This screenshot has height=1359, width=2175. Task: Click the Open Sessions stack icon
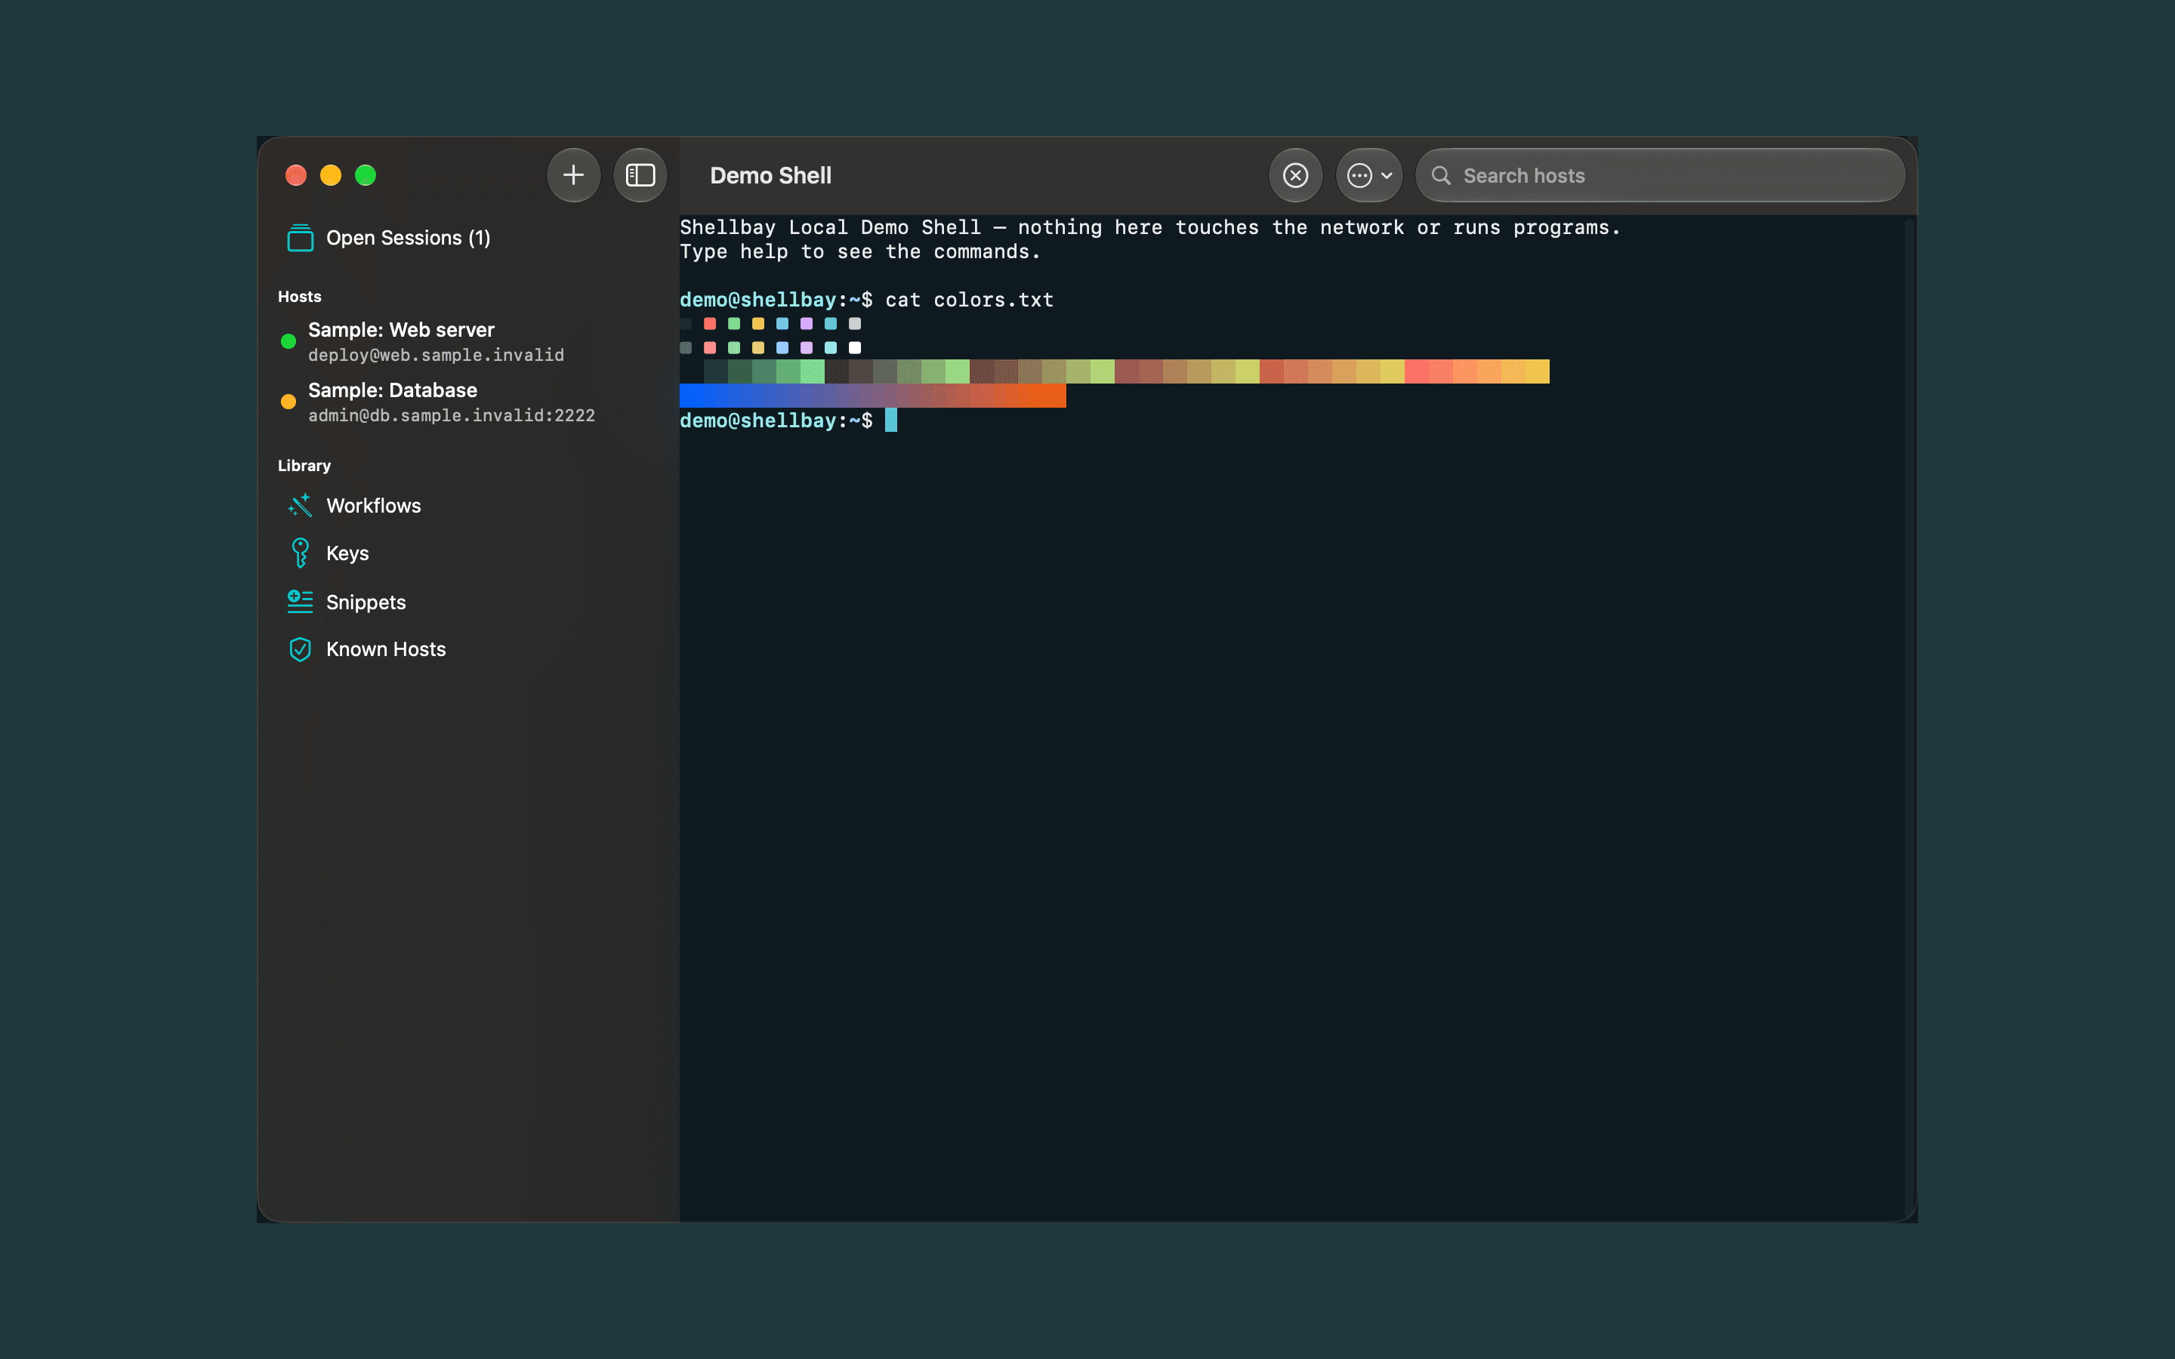click(300, 238)
